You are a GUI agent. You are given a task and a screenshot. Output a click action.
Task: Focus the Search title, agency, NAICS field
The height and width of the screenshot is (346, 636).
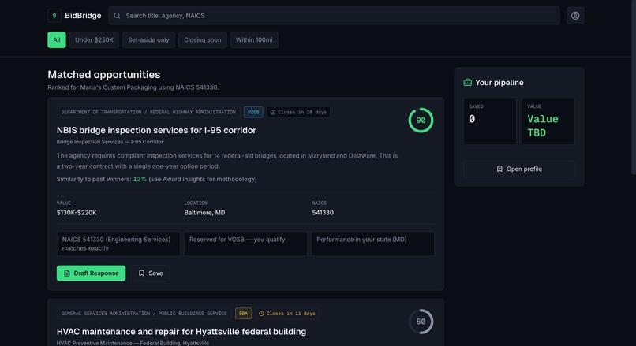pyautogui.click(x=334, y=16)
